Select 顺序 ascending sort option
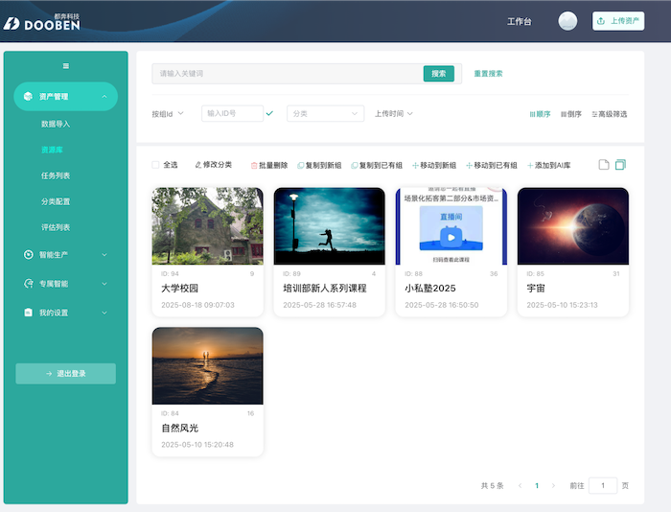This screenshot has width=671, height=512. 540,114
